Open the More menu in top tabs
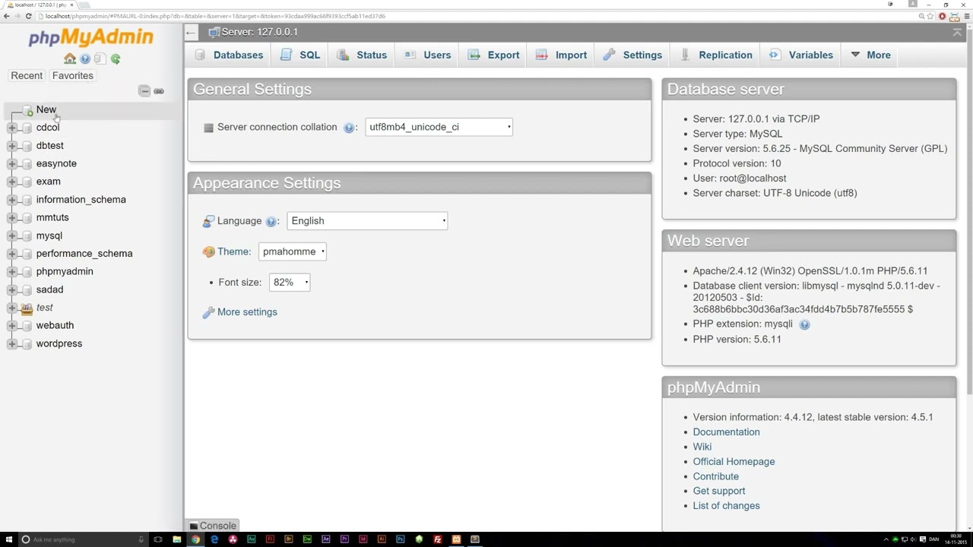Screen dimensions: 973x547 click(x=870, y=55)
